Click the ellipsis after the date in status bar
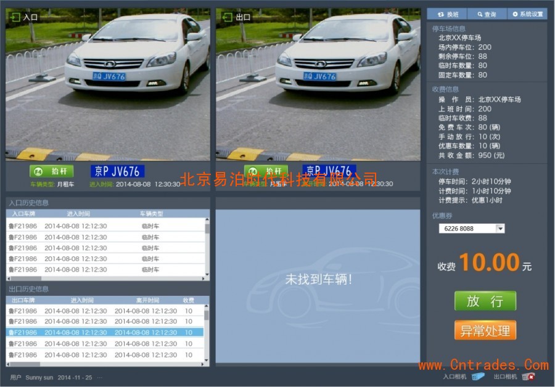This screenshot has width=555, height=387. (x=100, y=378)
